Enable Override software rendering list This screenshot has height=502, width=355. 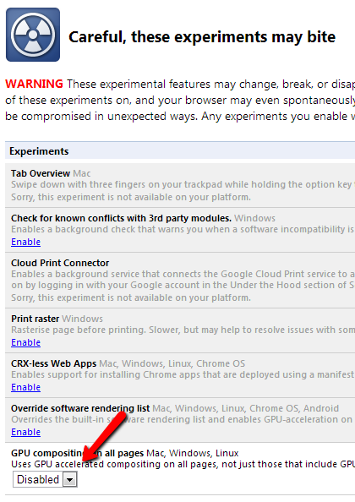pyautogui.click(x=25, y=432)
